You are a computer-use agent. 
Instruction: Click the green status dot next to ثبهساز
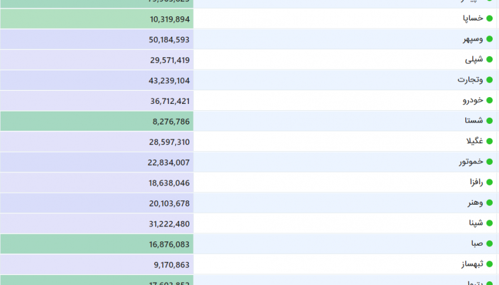coord(490,264)
